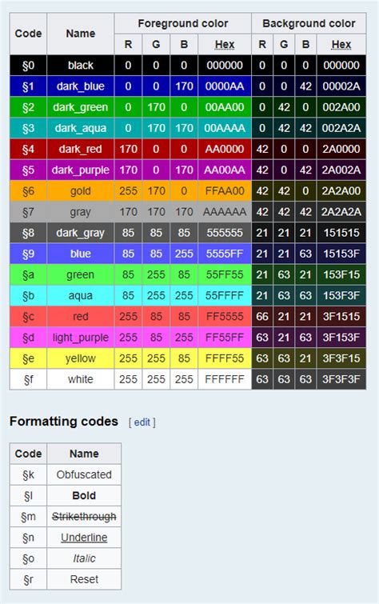The image size is (379, 604).
Task: Click the Strikethrough name cell
Action: pos(84,516)
